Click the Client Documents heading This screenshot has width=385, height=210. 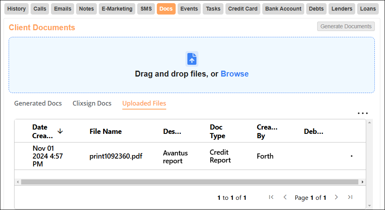42,27
